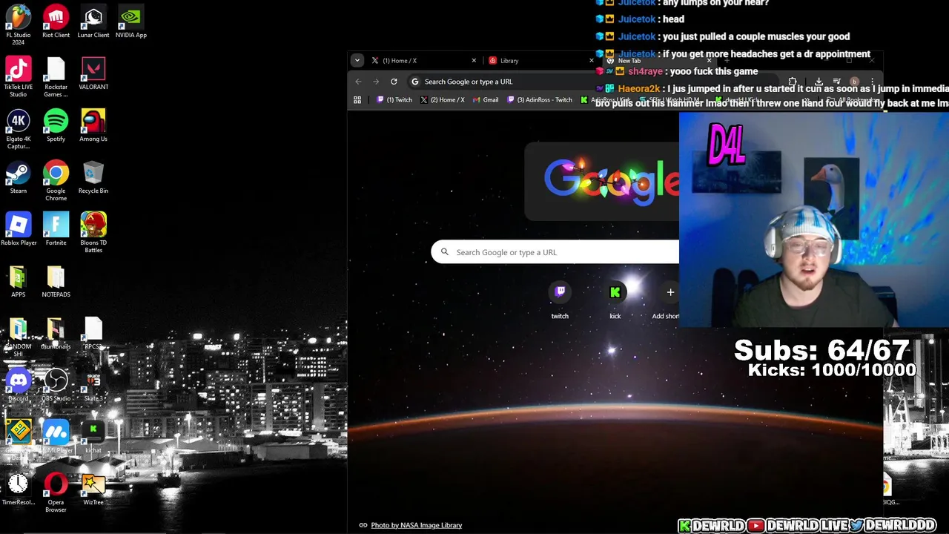This screenshot has height=534, width=949.
Task: Open Google Chrome desktop shortcut
Action: pos(56,181)
